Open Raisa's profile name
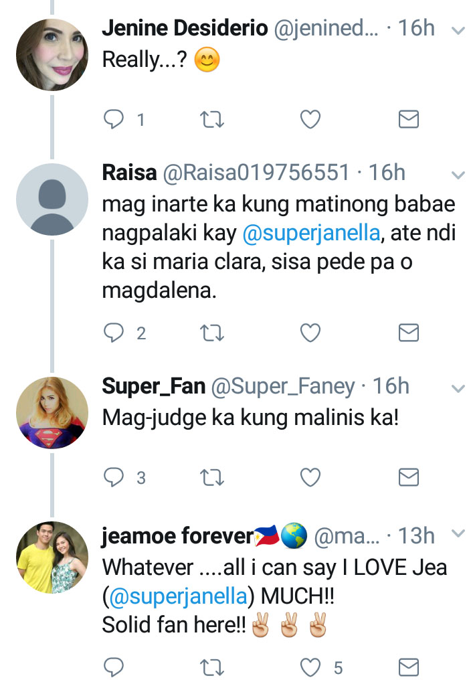 click(x=129, y=173)
